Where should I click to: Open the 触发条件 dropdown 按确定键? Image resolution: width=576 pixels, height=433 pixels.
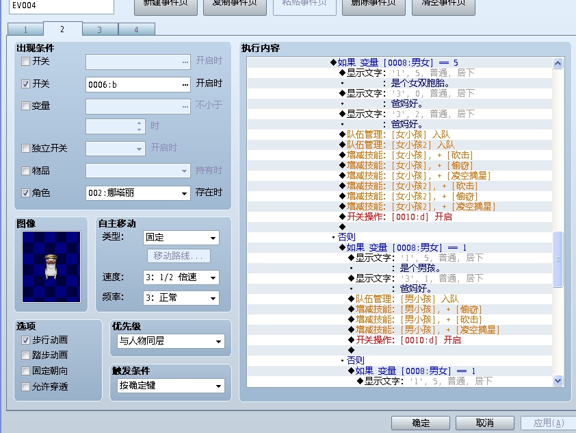[x=171, y=386]
